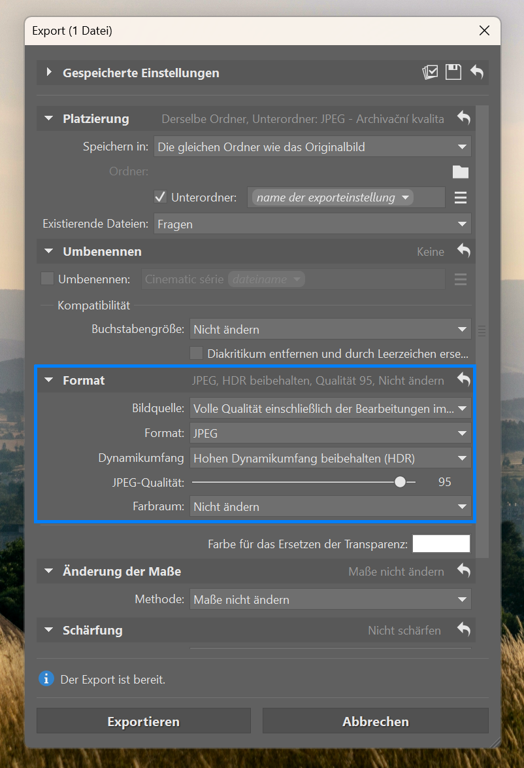Collapse the Änderung der Maße section
Screen dimensions: 524x768
tap(48, 571)
